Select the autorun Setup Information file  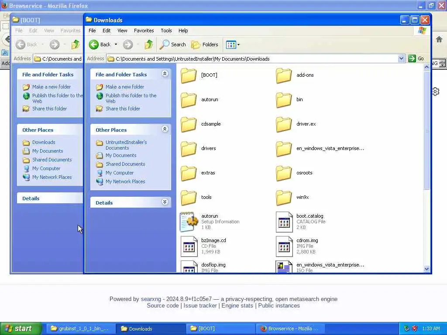[x=210, y=222]
